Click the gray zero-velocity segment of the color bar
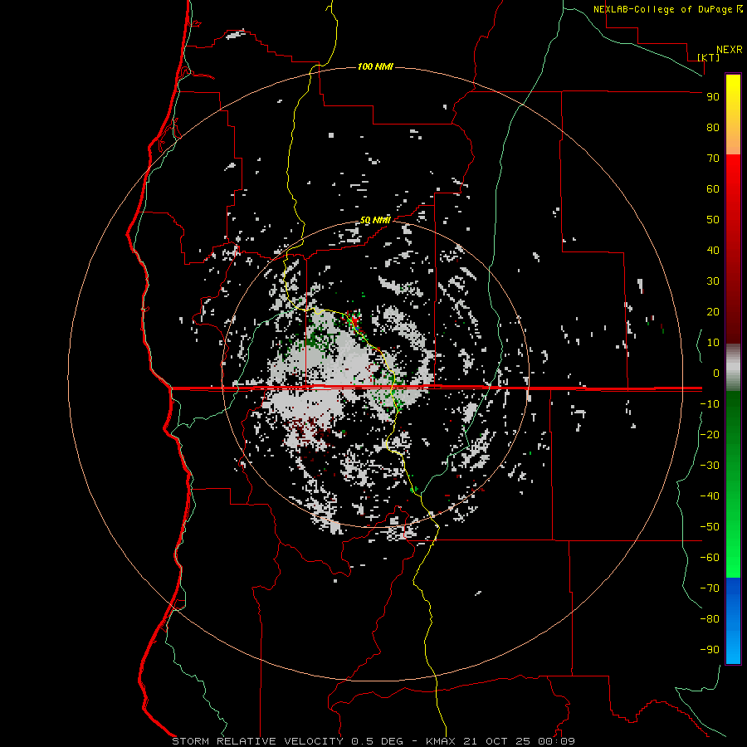747x747 pixels. 733,368
